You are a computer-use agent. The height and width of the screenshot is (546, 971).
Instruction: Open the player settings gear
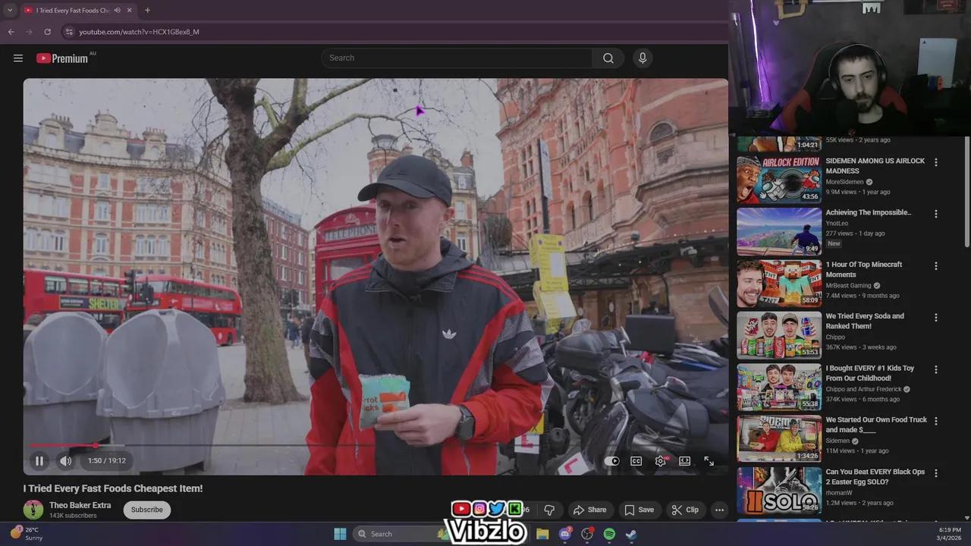(x=661, y=461)
